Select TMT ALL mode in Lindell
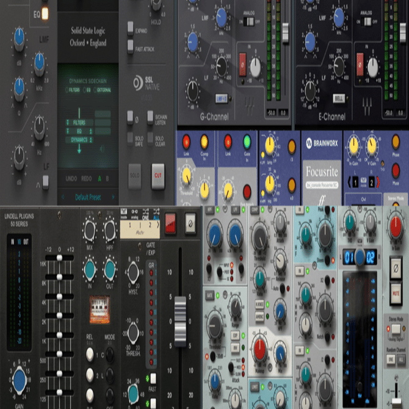The image size is (409, 409). [x=156, y=214]
